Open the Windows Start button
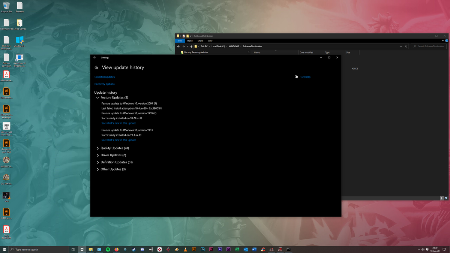The image size is (450, 253). [x=4, y=249]
